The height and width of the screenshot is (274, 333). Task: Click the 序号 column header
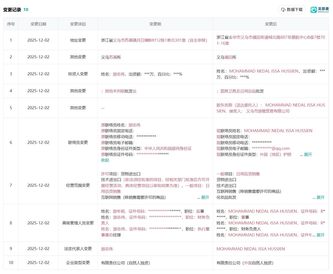(11, 24)
